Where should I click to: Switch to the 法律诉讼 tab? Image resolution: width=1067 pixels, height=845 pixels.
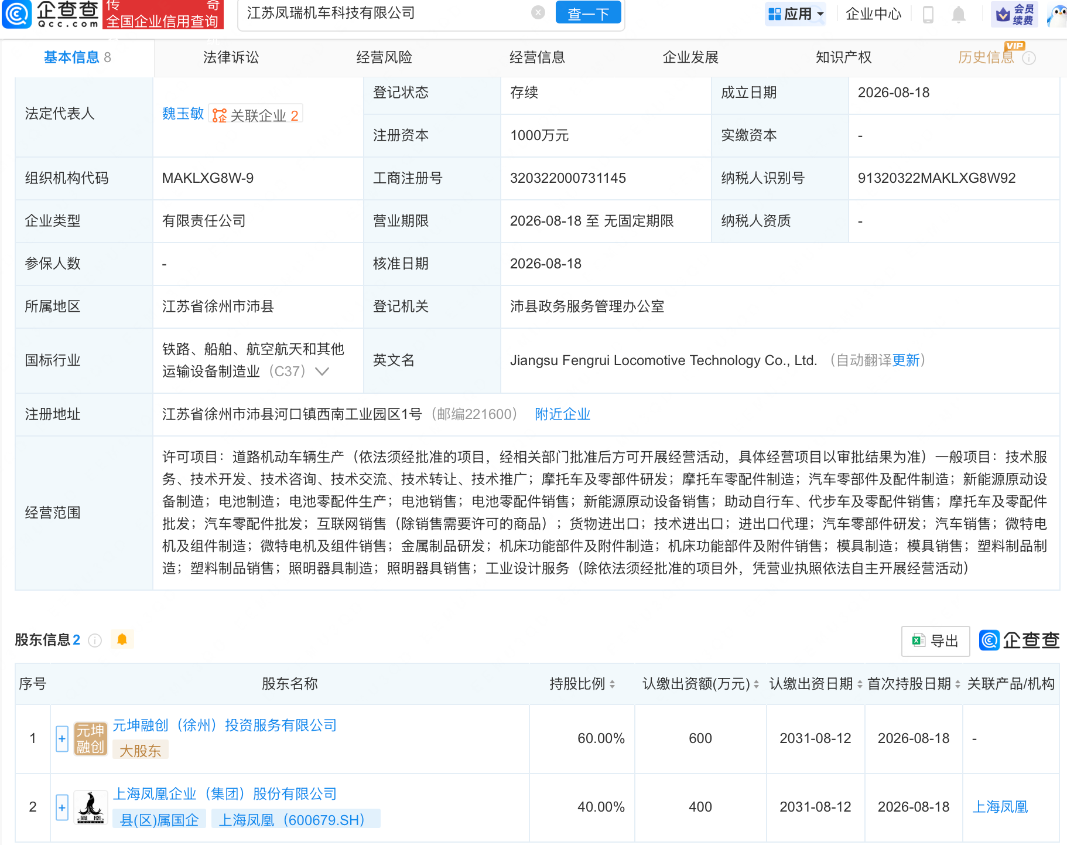pyautogui.click(x=231, y=57)
